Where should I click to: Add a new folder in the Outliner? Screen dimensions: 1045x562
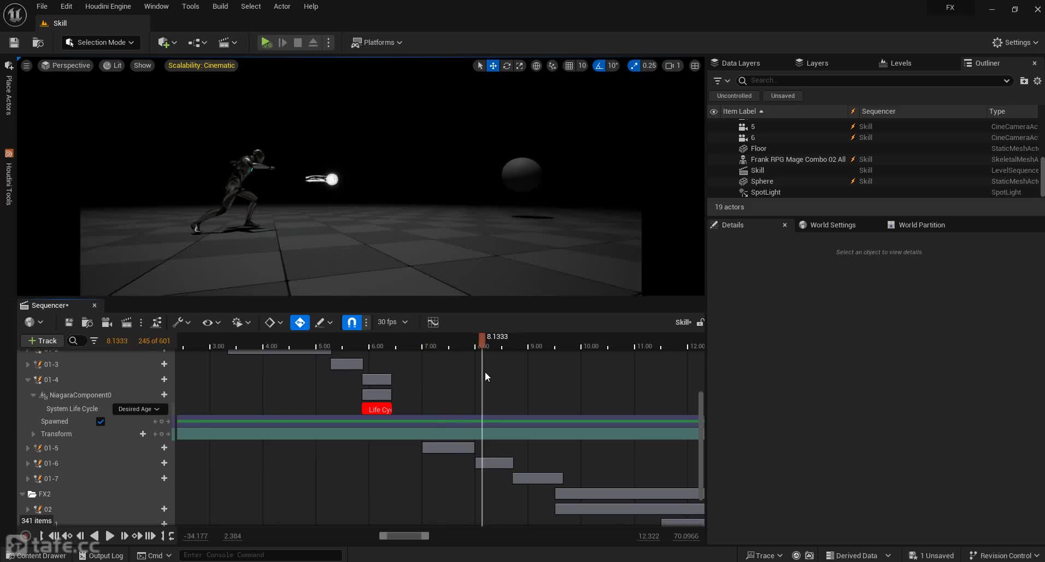click(1024, 81)
